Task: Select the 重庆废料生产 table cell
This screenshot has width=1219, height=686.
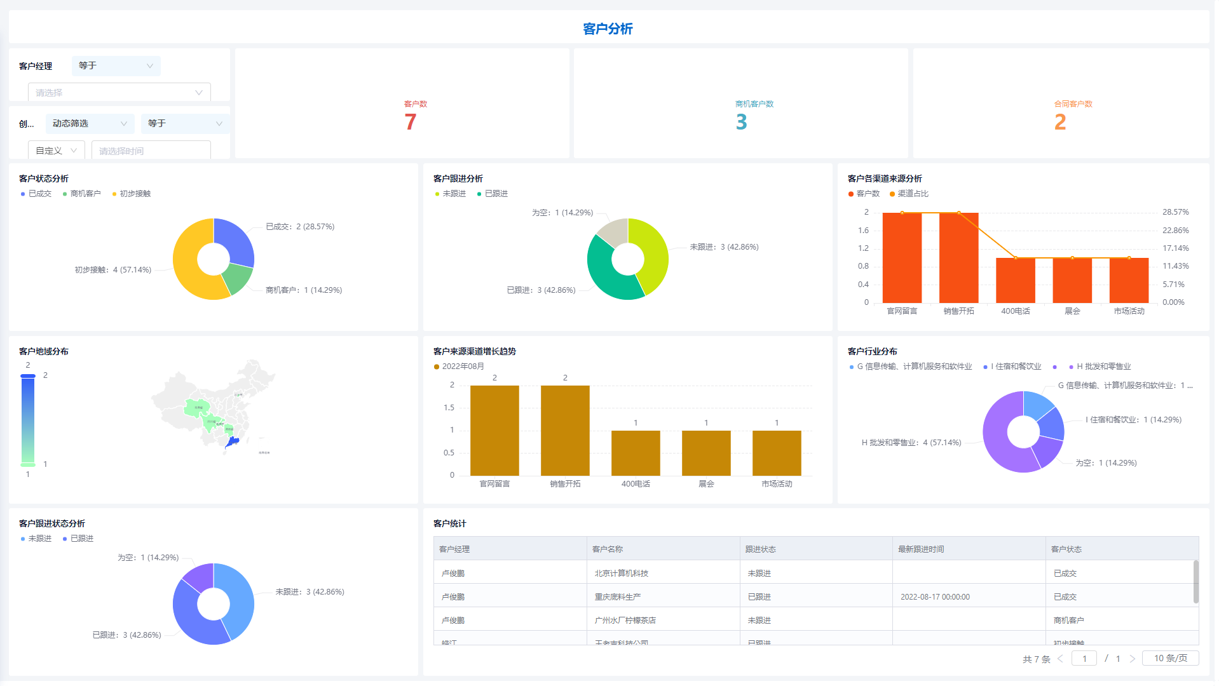Action: tap(664, 596)
